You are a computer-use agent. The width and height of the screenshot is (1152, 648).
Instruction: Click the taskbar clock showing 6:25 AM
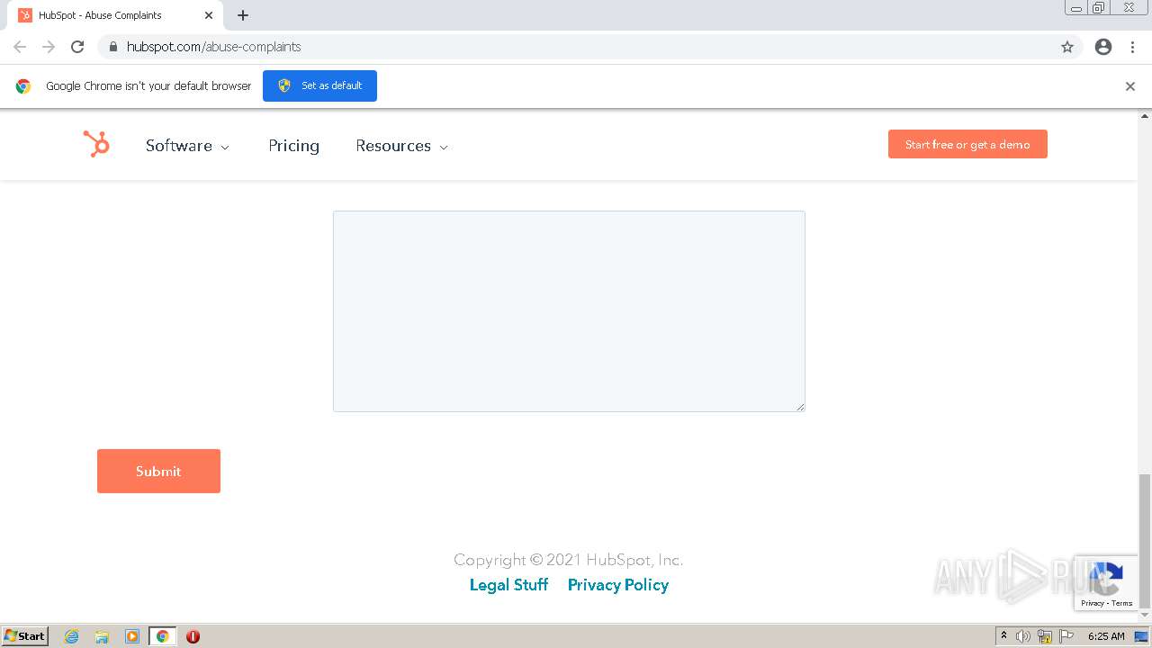(x=1106, y=636)
